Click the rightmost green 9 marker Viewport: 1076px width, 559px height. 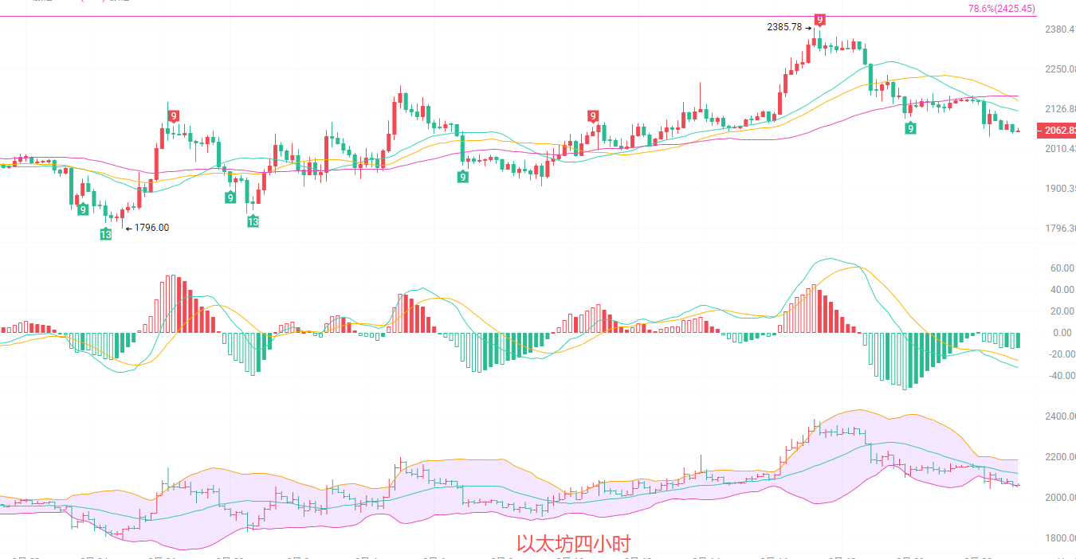click(x=910, y=127)
